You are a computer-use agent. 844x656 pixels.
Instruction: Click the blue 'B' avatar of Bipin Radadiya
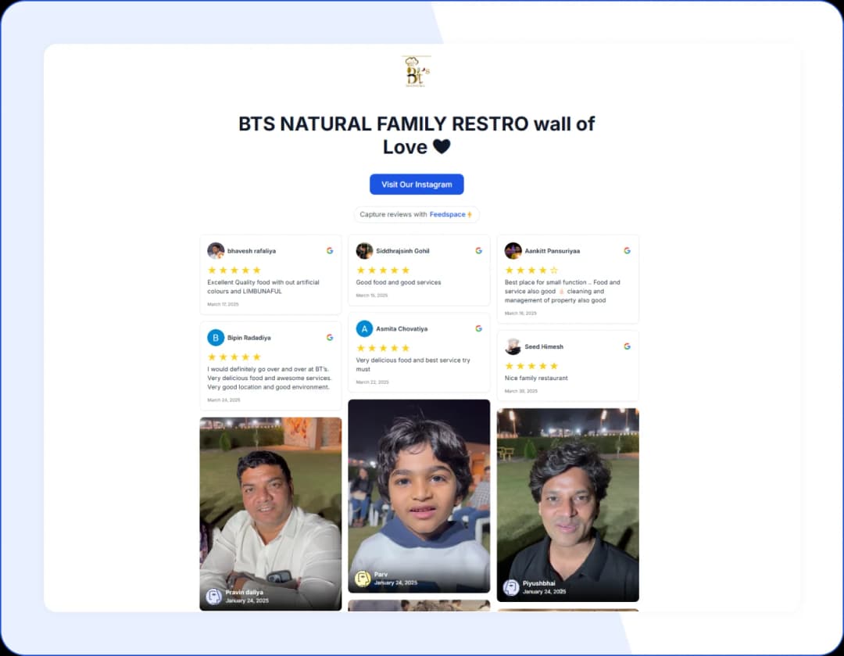[216, 338]
